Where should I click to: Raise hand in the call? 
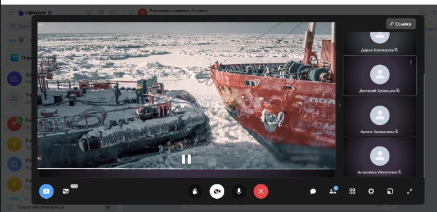(195, 191)
